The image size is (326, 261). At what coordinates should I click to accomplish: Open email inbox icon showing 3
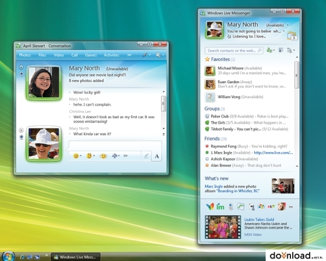[x=292, y=36]
